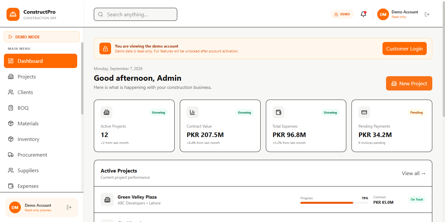Open the Demo Account profile in header
Image resolution: width=445 pixels, height=222 pixels.
coord(398,14)
